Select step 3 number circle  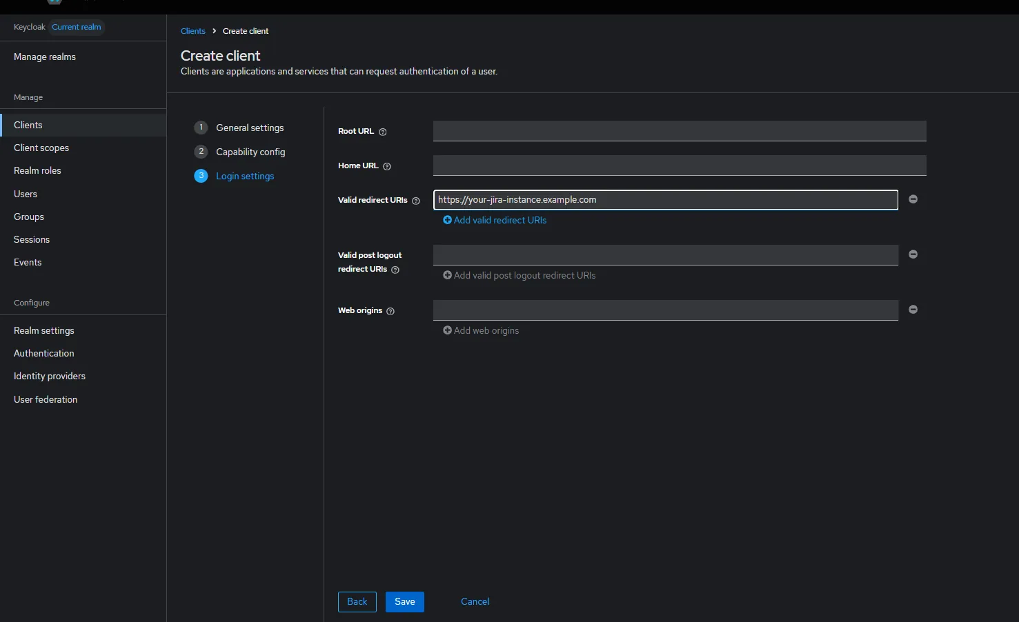[201, 176]
